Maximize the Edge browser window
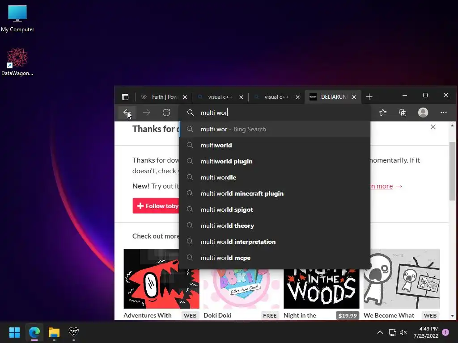 coord(425,96)
